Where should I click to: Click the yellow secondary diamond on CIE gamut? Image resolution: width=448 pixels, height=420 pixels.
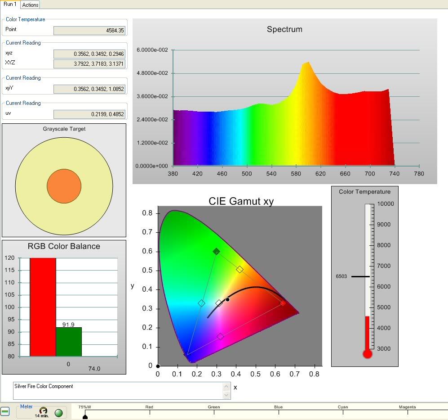[x=240, y=270]
